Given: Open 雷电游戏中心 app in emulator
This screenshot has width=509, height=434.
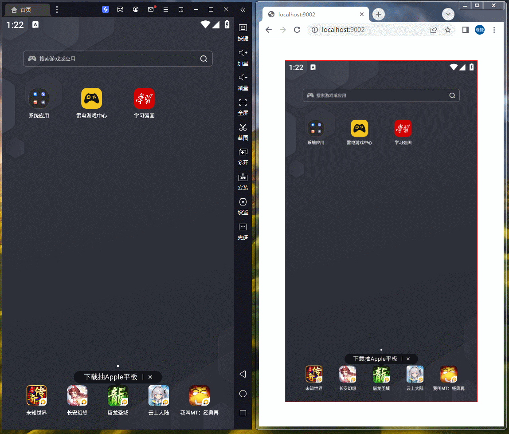Looking at the screenshot, I should (91, 103).
